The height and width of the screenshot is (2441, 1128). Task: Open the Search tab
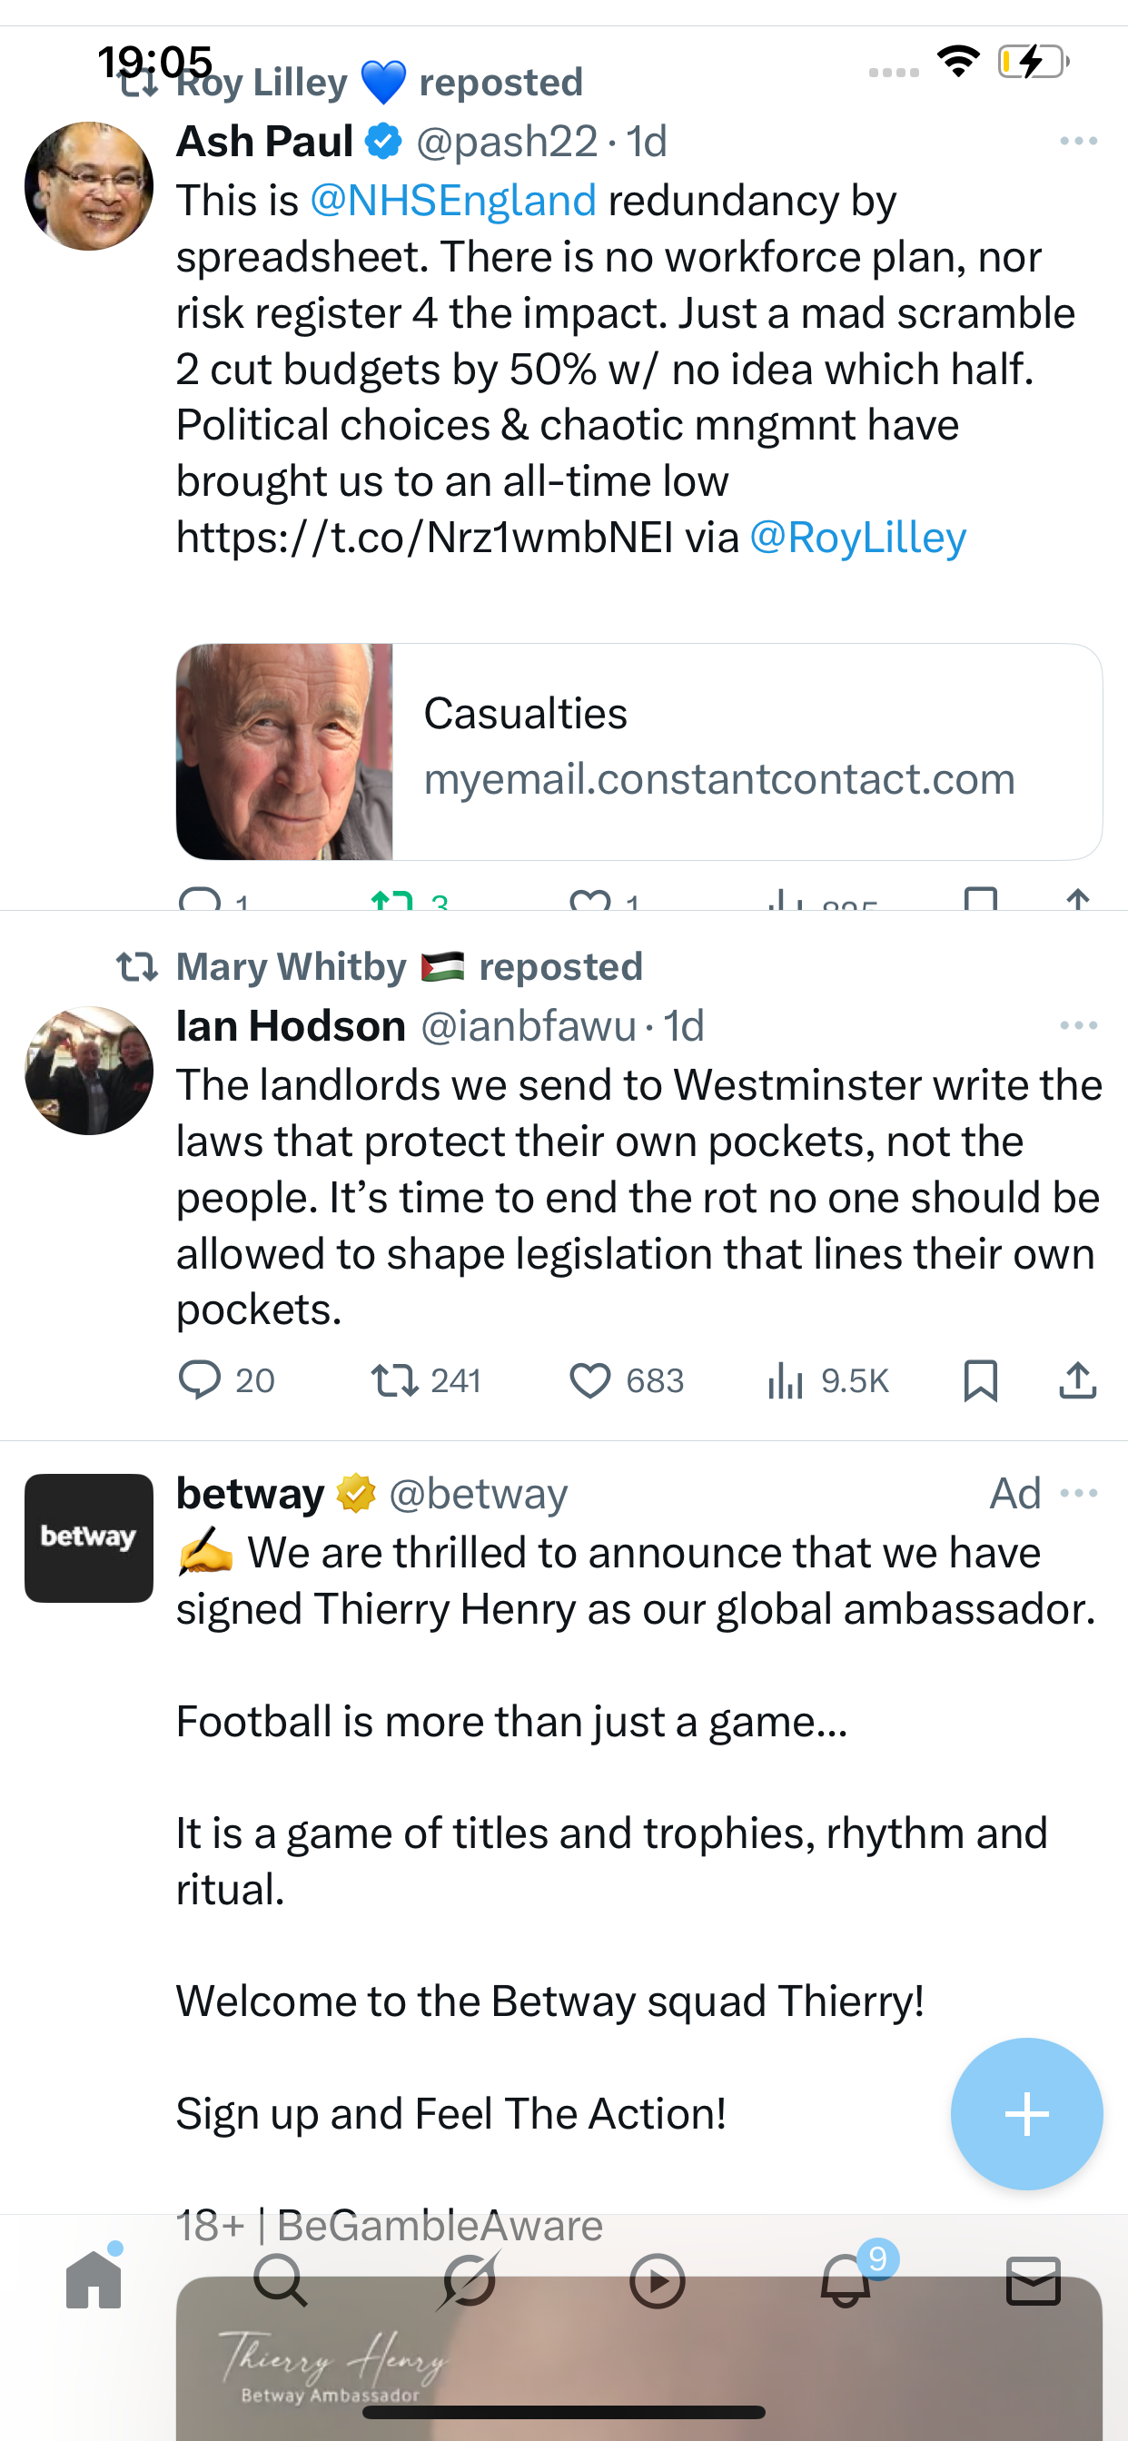pyautogui.click(x=281, y=2280)
